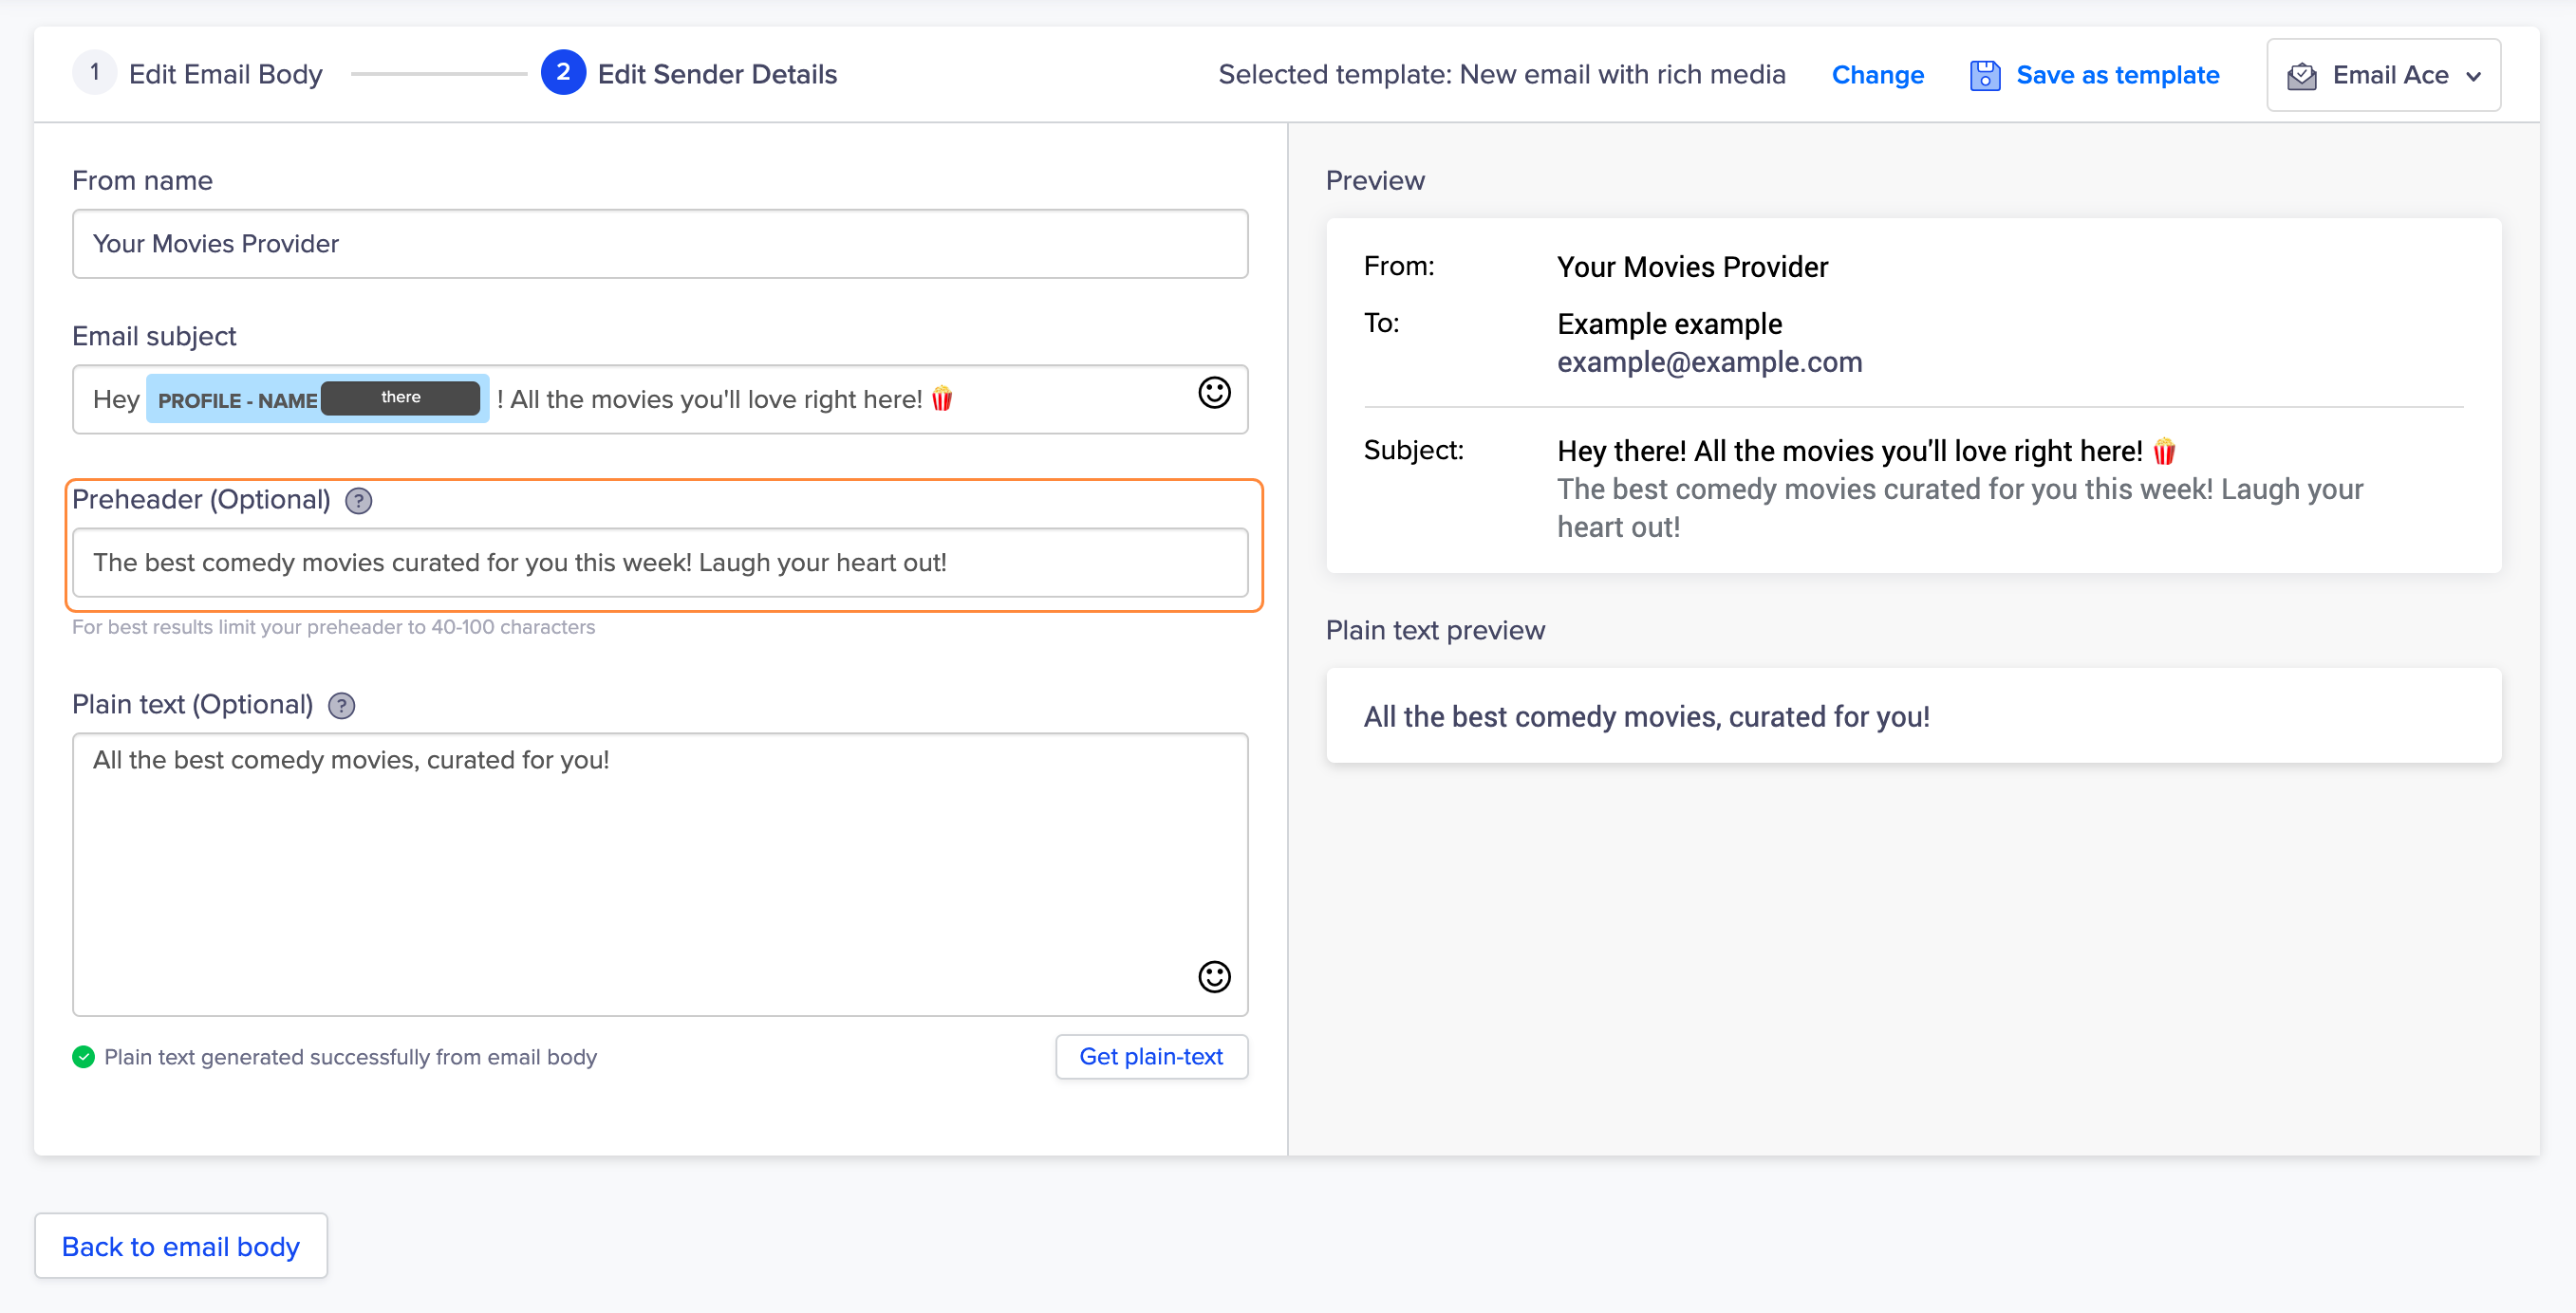Click Save as template link
2576x1313 pixels.
pyautogui.click(x=2117, y=75)
